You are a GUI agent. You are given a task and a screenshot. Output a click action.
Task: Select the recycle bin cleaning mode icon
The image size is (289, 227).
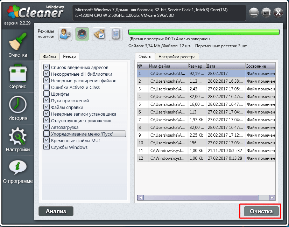point(116,34)
